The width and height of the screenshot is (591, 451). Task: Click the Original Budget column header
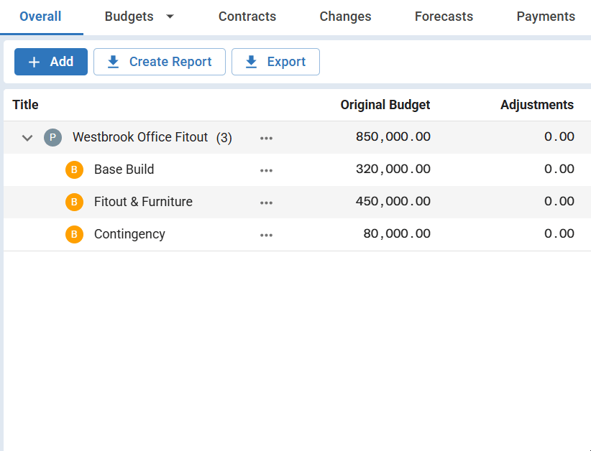(385, 105)
